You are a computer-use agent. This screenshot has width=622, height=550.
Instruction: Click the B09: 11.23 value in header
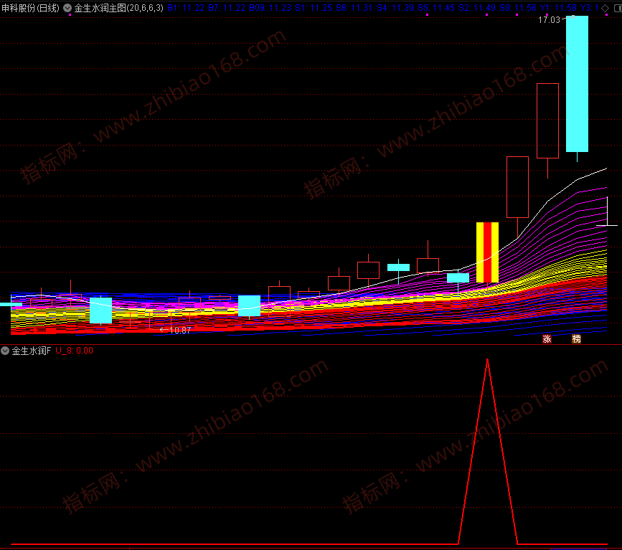tap(270, 8)
